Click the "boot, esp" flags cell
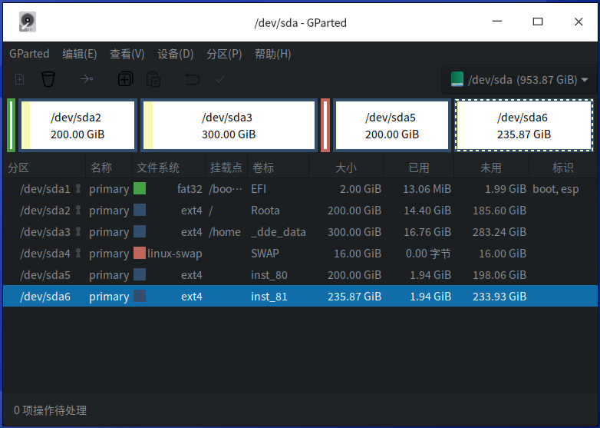The height and width of the screenshot is (428, 600). pyautogui.click(x=555, y=189)
